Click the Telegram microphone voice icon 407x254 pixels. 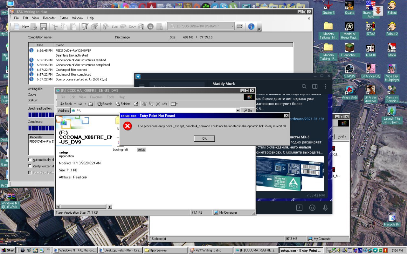point(325,208)
